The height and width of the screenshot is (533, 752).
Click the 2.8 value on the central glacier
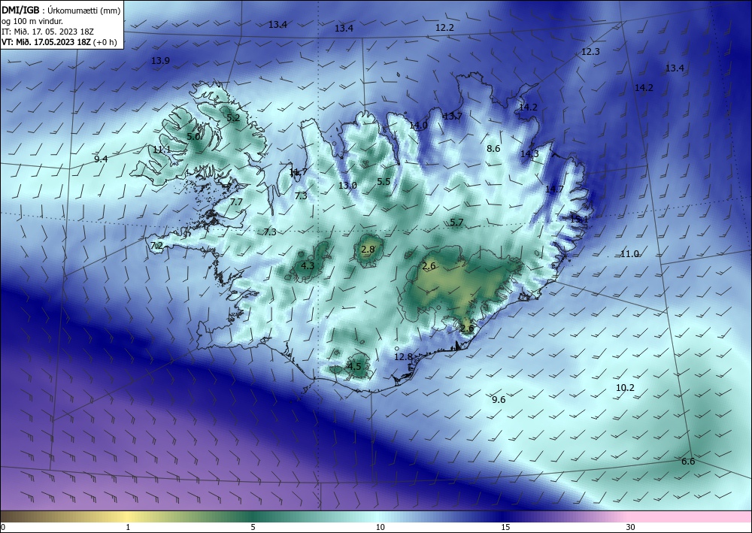(368, 250)
